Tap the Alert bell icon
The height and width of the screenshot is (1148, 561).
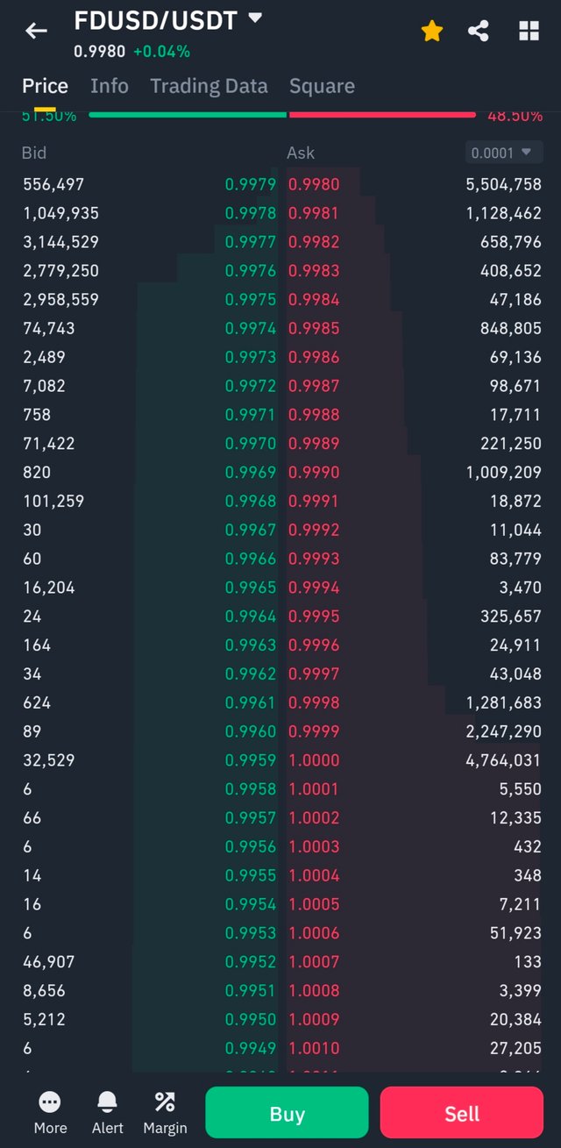pyautogui.click(x=107, y=1102)
